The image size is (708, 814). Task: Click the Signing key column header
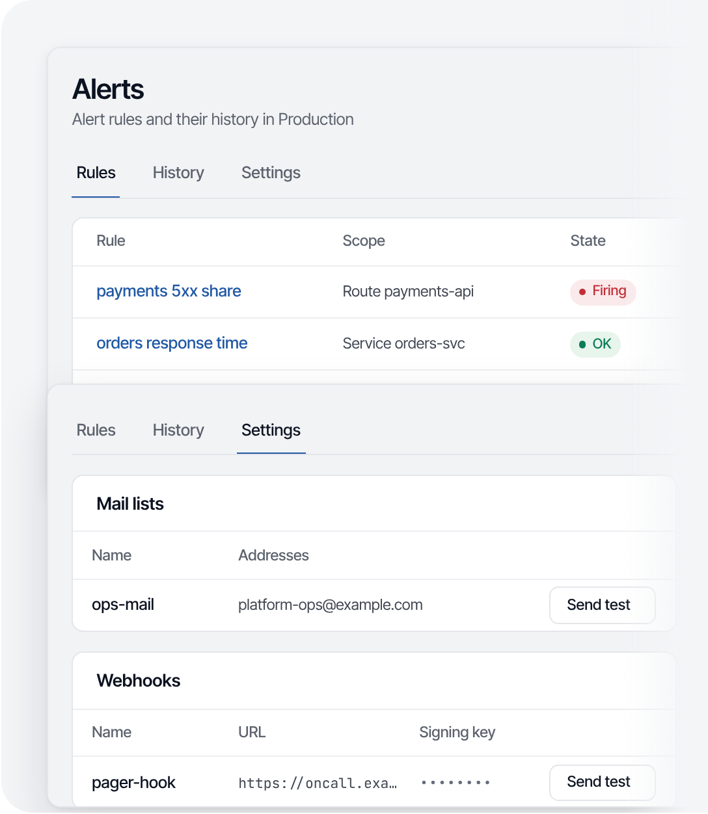(x=457, y=733)
